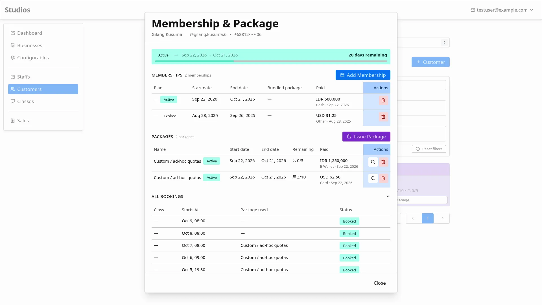
Task: Delete the USD 62.50 package
Action: tap(383, 178)
